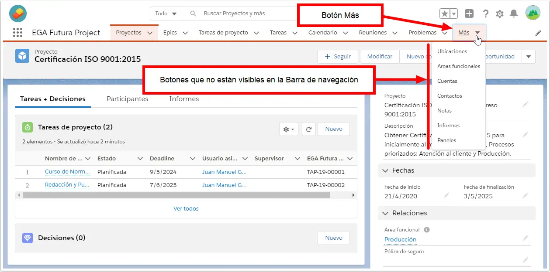
Task: Collapse the Relaciones section
Action: 385,213
